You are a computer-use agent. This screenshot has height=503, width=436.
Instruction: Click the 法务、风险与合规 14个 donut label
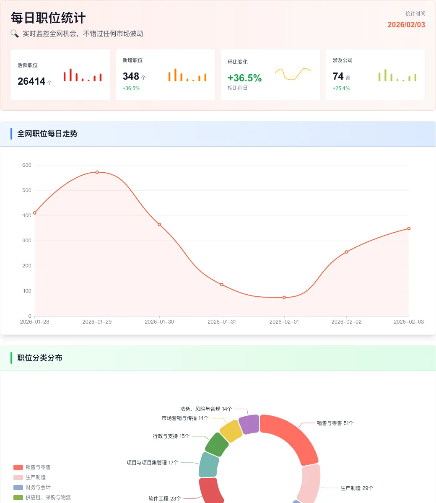206,409
